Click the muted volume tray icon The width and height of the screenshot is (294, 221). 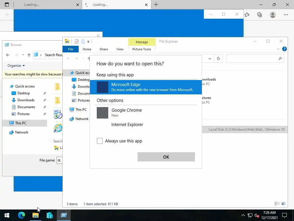click(257, 215)
